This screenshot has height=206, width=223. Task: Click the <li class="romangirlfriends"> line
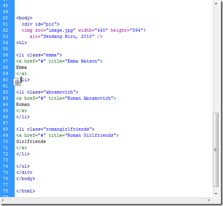pyautogui.click(x=55, y=129)
